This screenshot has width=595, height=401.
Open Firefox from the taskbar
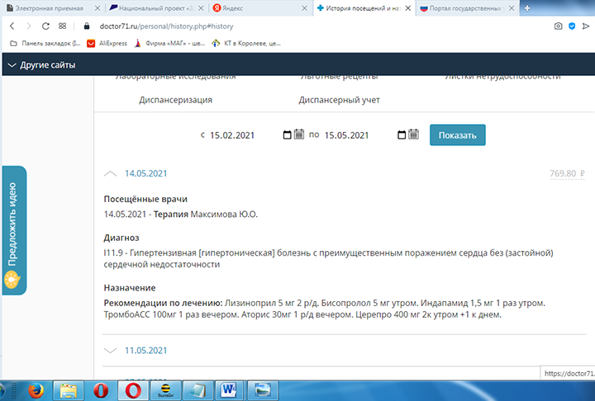[36, 389]
